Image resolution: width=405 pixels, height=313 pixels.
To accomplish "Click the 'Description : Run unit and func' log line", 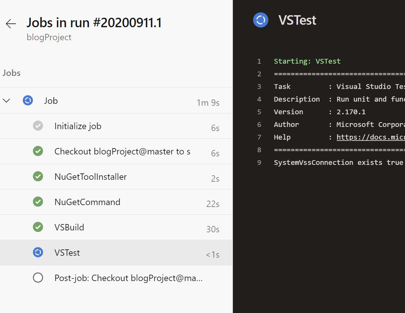I will click(339, 99).
